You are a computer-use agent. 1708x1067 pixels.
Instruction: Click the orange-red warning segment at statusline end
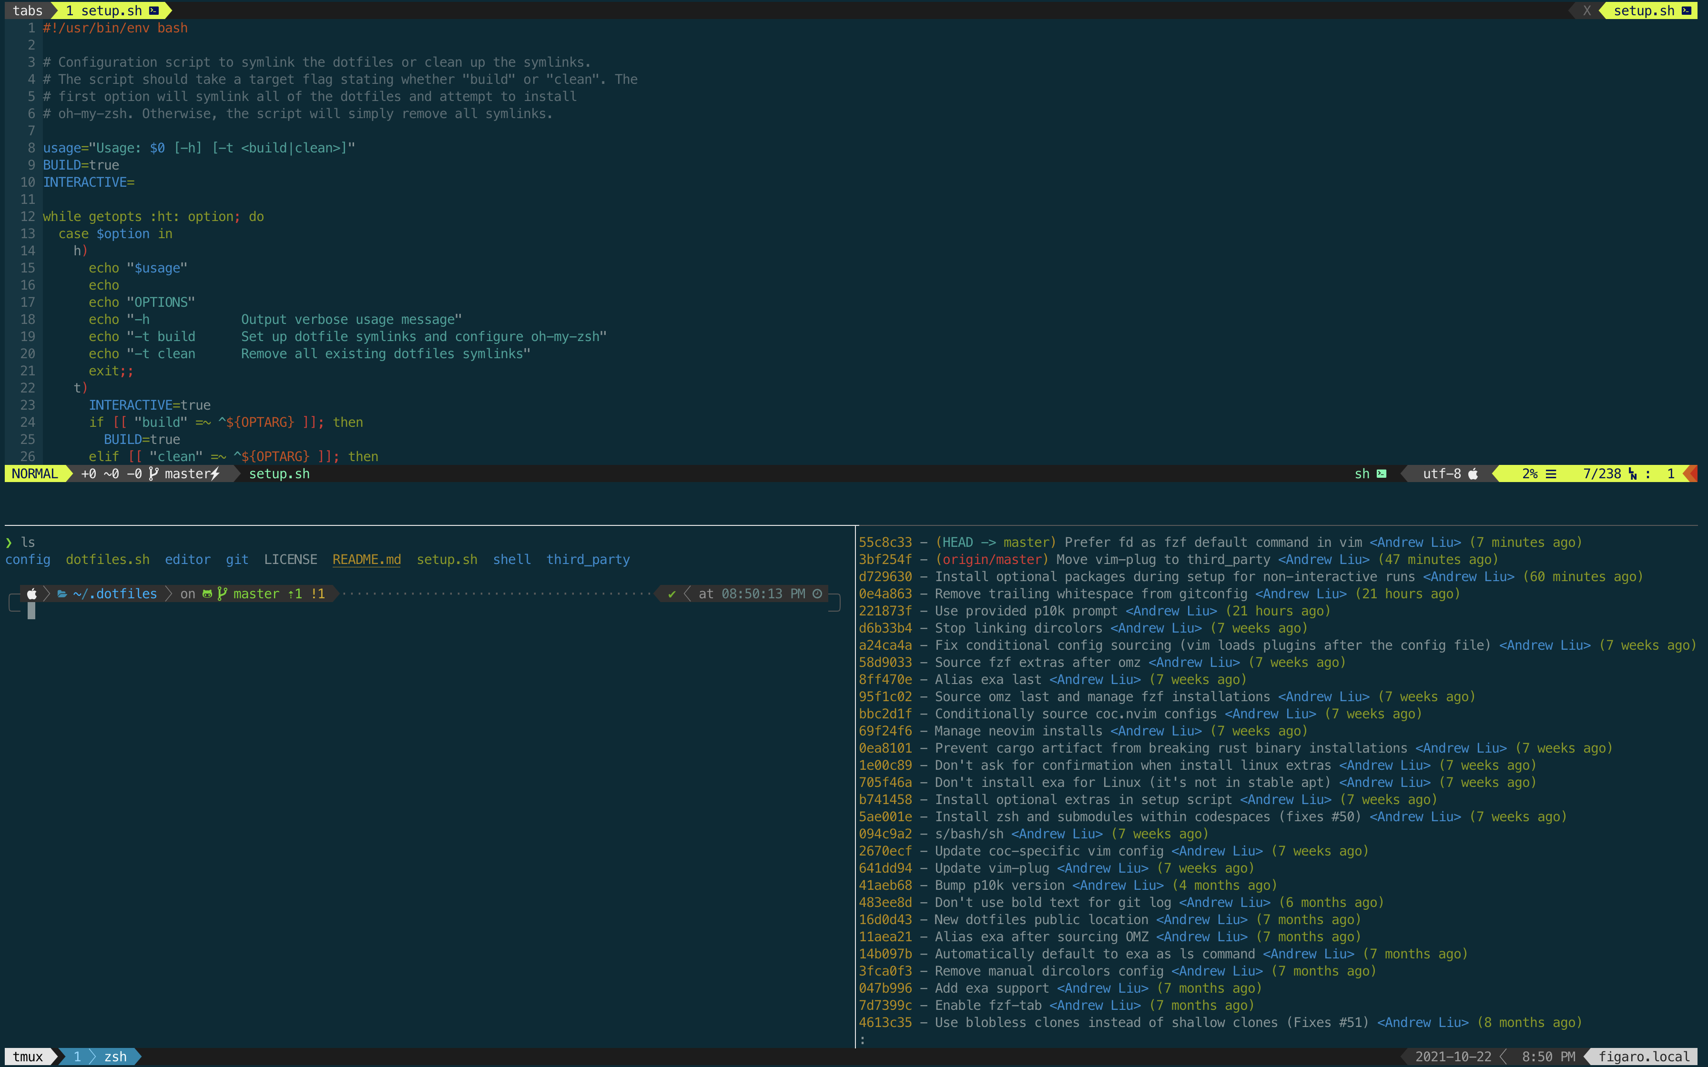tap(1691, 473)
